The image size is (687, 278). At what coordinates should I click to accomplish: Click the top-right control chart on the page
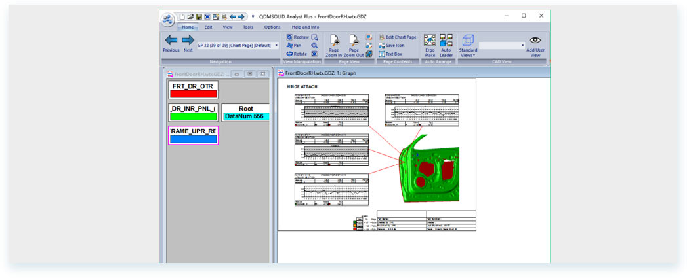pos(421,110)
